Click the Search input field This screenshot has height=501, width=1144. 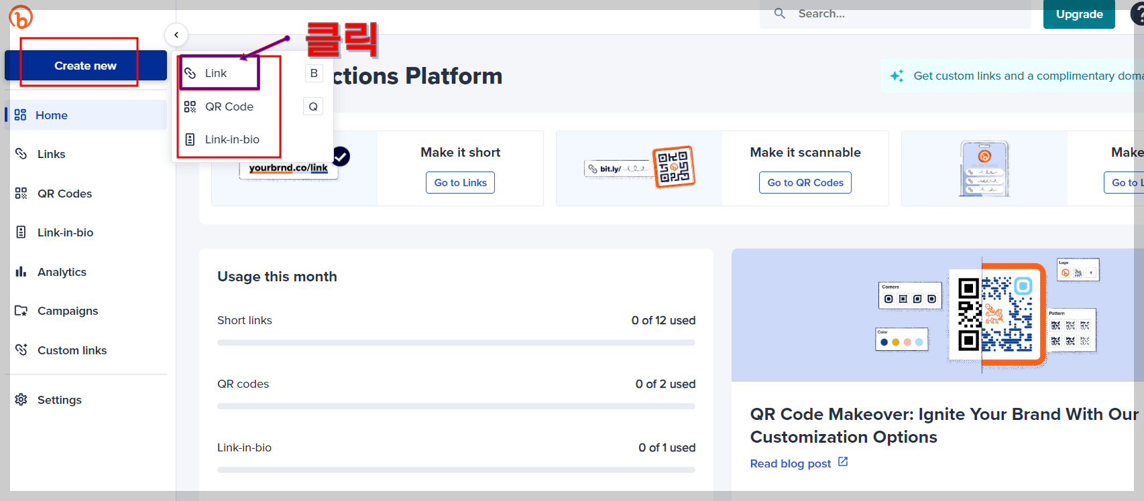click(x=895, y=14)
